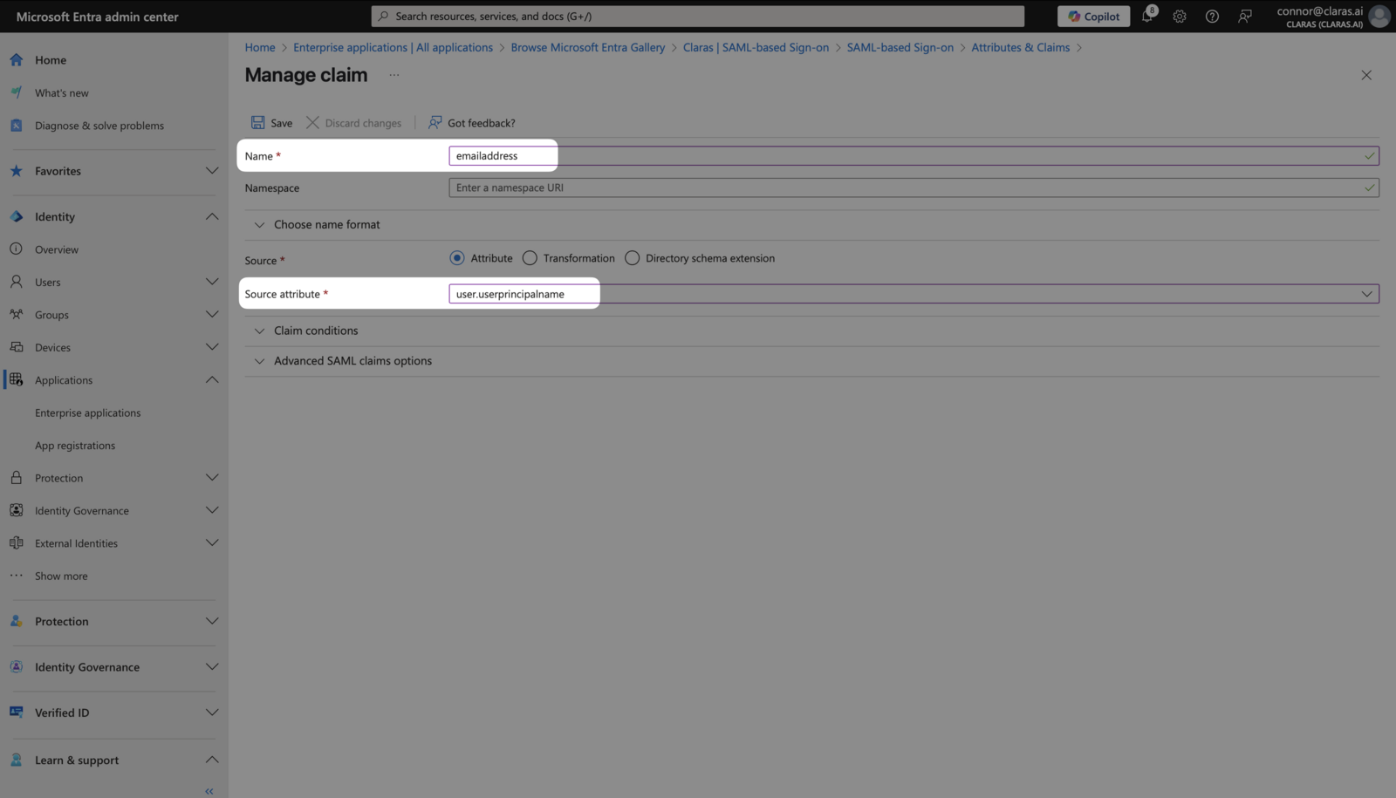The height and width of the screenshot is (798, 1396).
Task: Click the Verified ID icon
Action: click(16, 713)
